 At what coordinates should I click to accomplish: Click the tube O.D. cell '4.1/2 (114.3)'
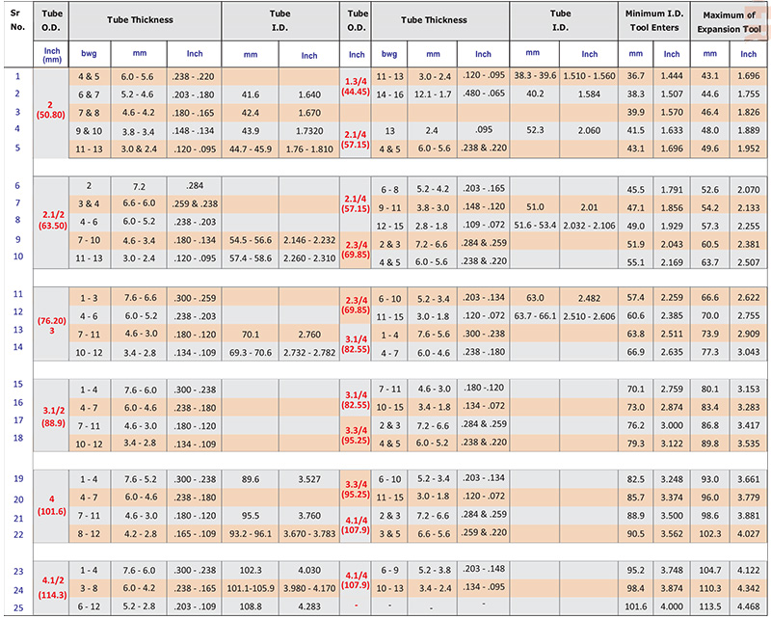53,587
